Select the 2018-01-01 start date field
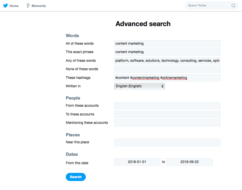This screenshot has height=190, width=242. click(x=137, y=162)
